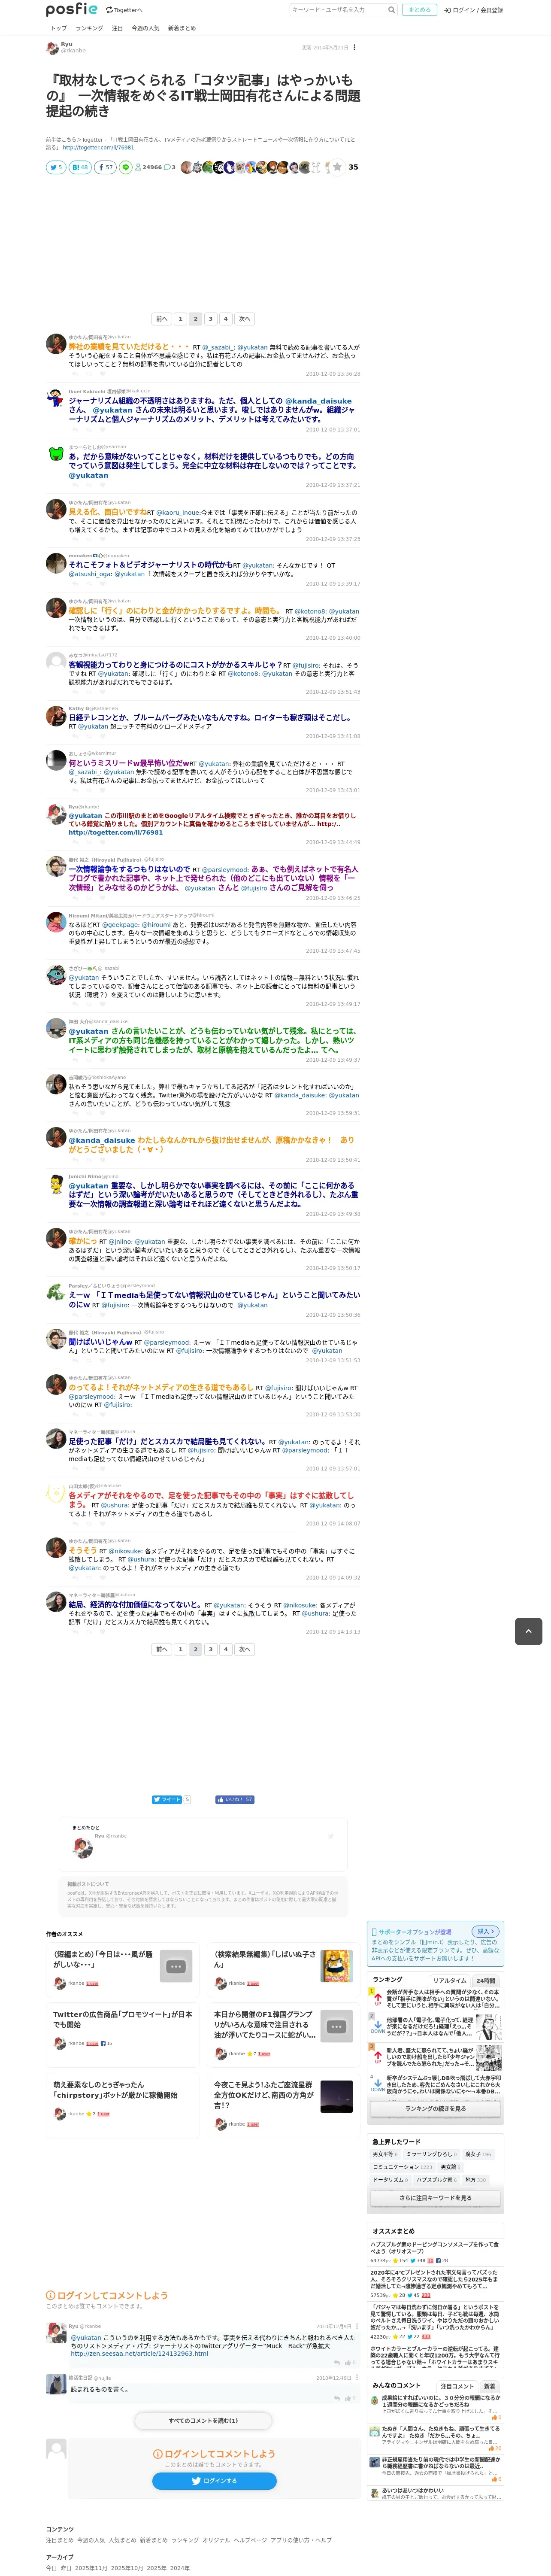Image resolution: width=551 pixels, height=2576 pixels.
Task: Click the Hatena bookmark B! button
Action: [x=79, y=167]
